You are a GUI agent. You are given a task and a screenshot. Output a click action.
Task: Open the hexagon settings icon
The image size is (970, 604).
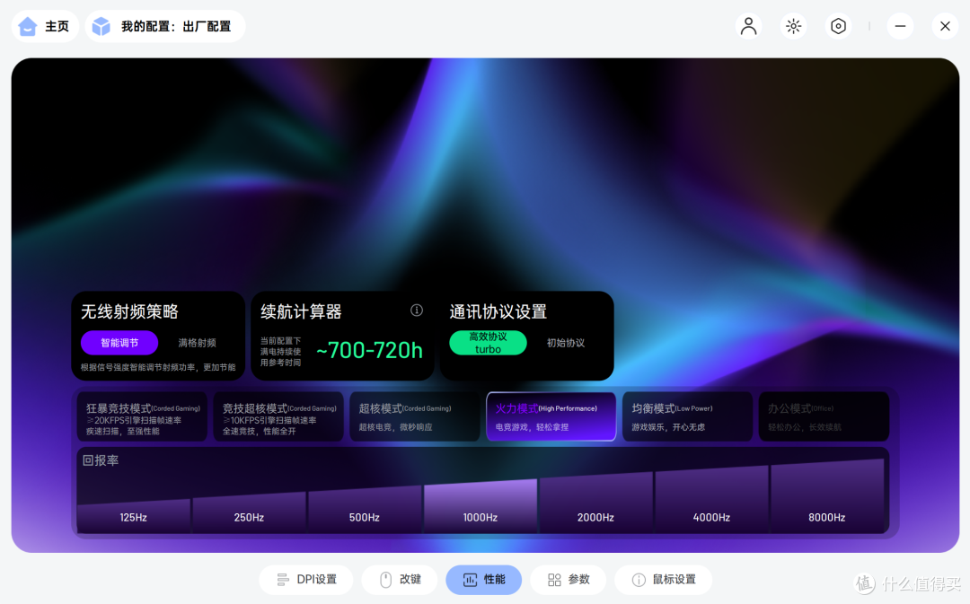[838, 27]
